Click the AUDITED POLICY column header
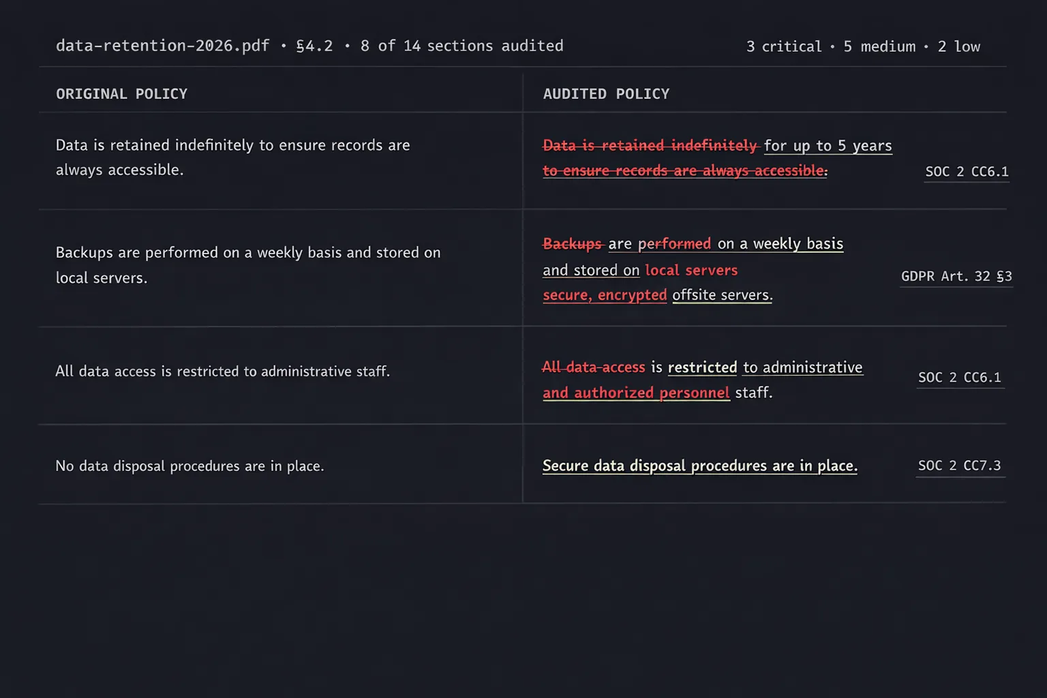 click(606, 94)
